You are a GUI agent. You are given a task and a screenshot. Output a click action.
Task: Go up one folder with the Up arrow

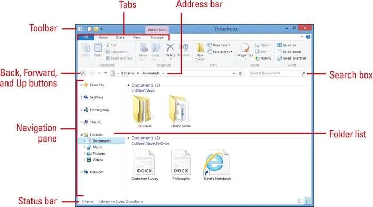click(106, 73)
